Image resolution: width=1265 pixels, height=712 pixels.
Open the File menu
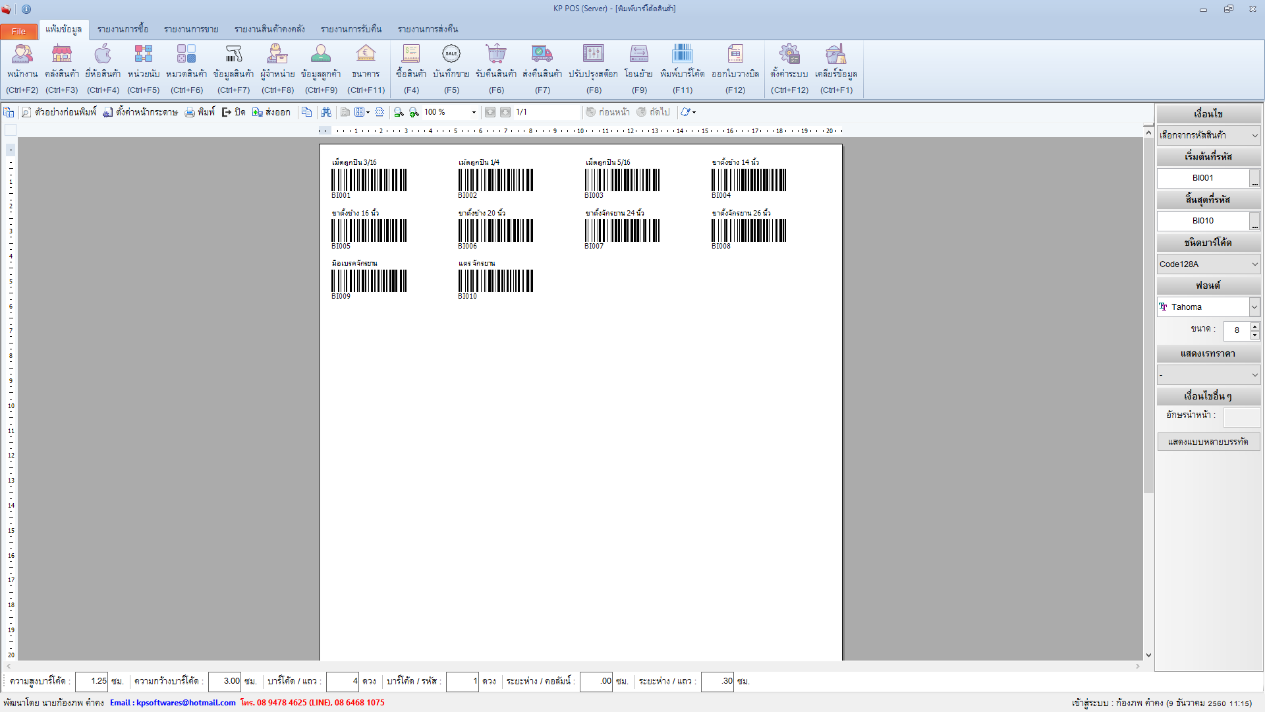[x=18, y=31]
